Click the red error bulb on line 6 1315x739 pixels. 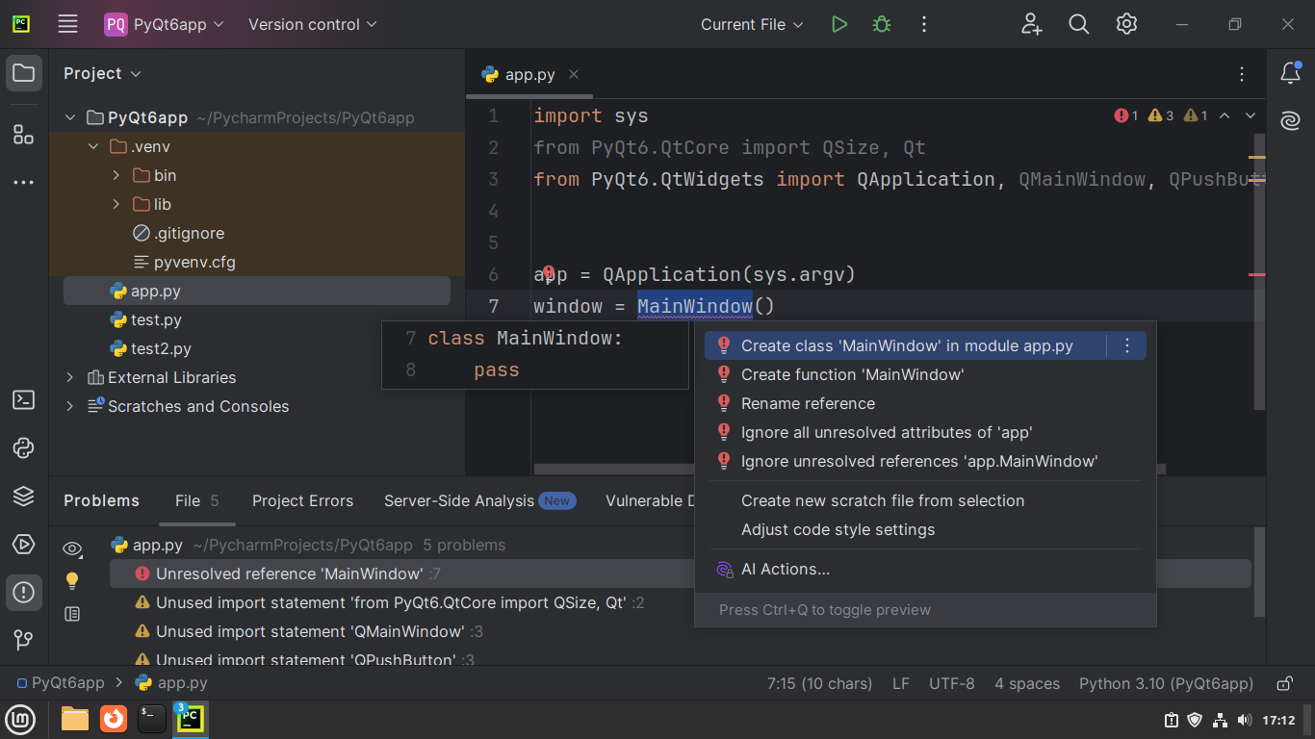coord(549,273)
